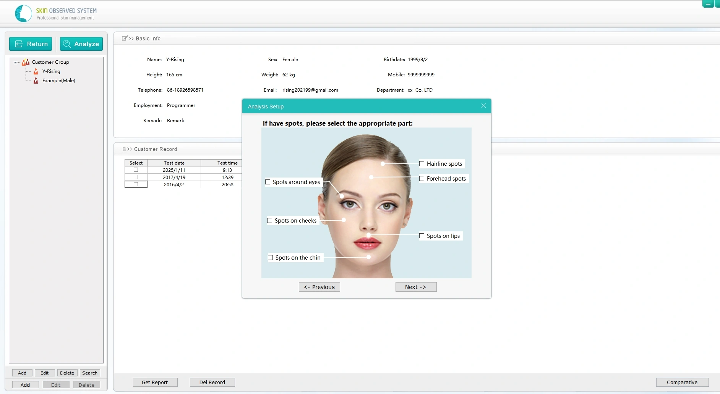Click the Customer Record list icon

125,149
